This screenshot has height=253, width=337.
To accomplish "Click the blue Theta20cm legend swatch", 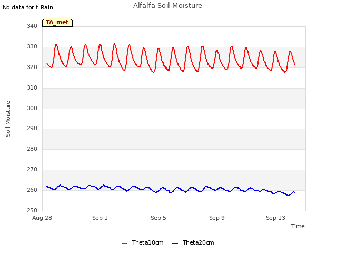I will pyautogui.click(x=175, y=244).
